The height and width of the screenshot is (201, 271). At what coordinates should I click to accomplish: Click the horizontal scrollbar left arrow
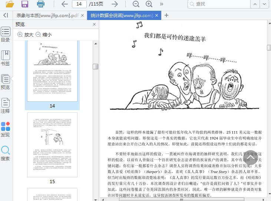tap(103, 200)
